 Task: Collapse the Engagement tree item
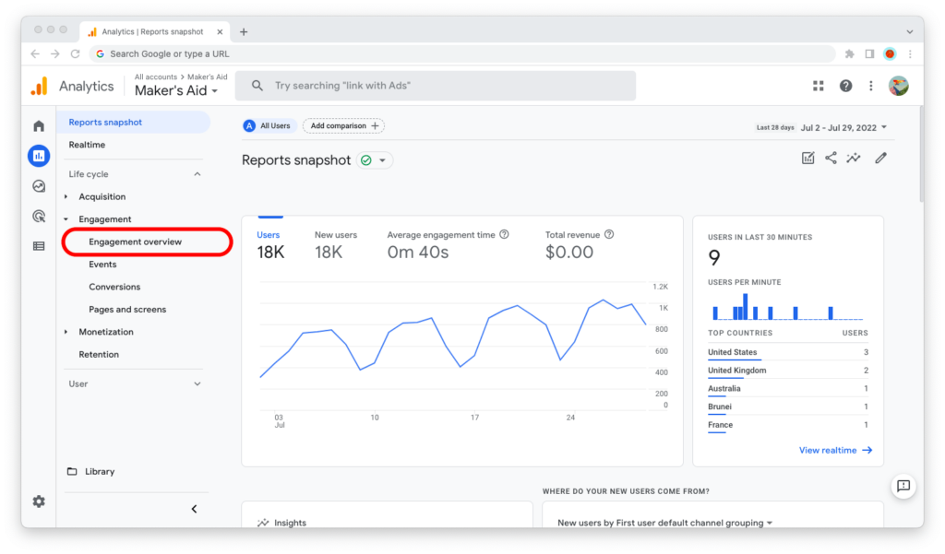66,219
